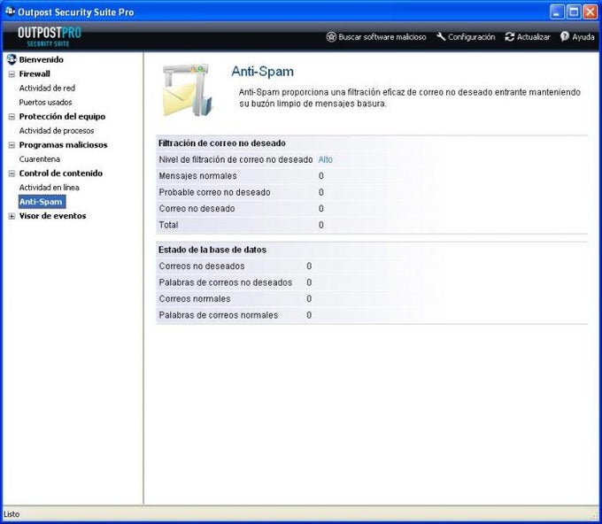Click the Configuración wrench icon

tap(441, 36)
